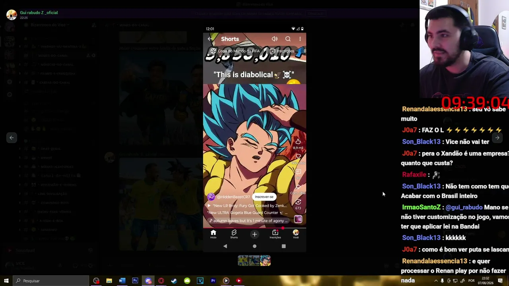The height and width of the screenshot is (286, 509).
Task: Tap the Android back triangle button
Action: click(225, 246)
